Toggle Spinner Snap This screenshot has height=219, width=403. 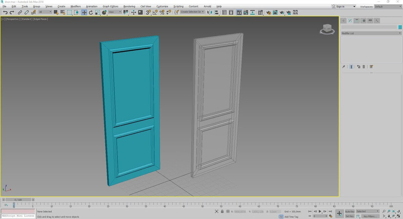coord(168,12)
